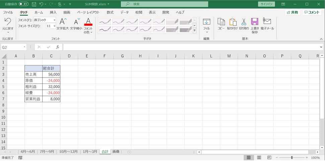
Task: Click the 文字縮小 shrink font icon
Action: tap(76, 22)
